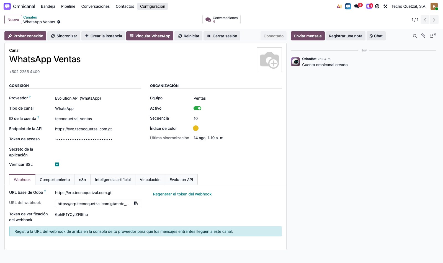Click Registrar una nota button

click(x=346, y=36)
